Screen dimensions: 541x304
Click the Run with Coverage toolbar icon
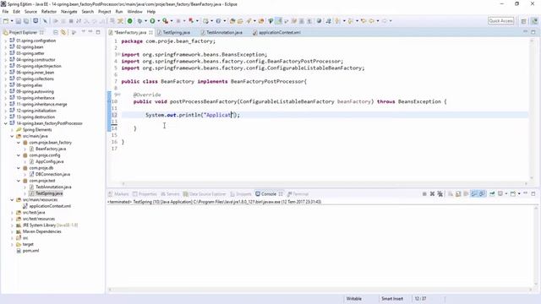coord(166,21)
